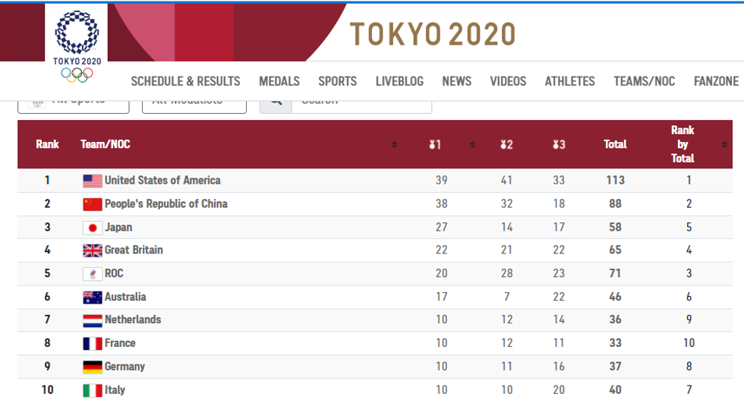The height and width of the screenshot is (400, 744).
Task: Sort table by gold medal column
Action: coord(435,144)
